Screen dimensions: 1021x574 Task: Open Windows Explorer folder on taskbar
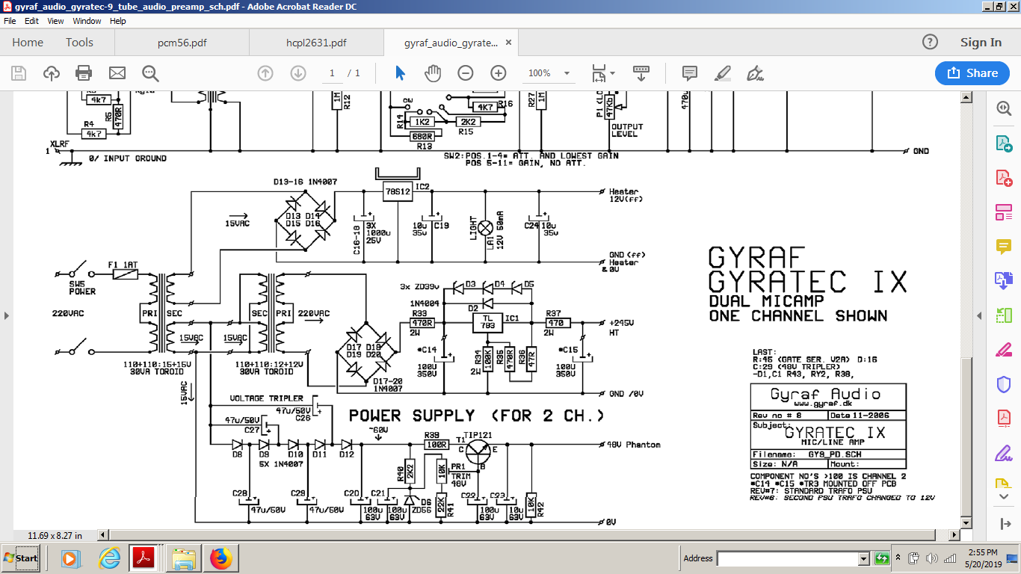[x=183, y=558]
